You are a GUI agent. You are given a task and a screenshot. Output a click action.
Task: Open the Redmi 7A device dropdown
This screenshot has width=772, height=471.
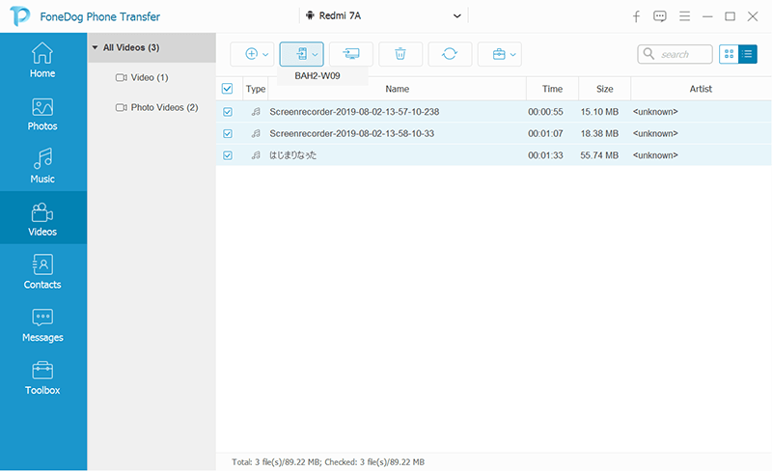(x=383, y=15)
